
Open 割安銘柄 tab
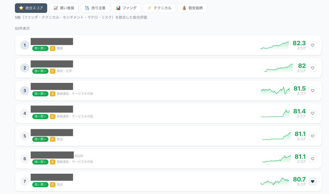(x=193, y=8)
